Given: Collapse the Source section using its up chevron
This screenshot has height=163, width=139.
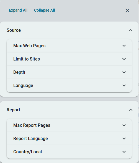Looking at the screenshot, I should [x=131, y=30].
